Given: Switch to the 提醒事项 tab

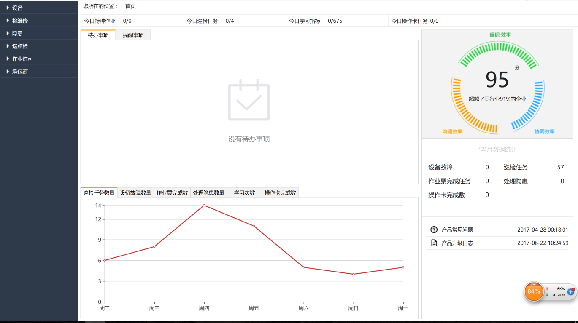Looking at the screenshot, I should pyautogui.click(x=133, y=35).
